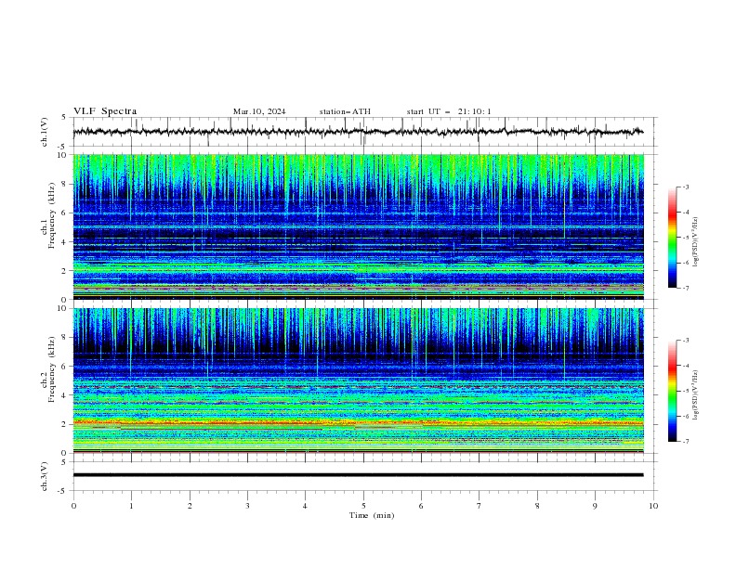Click the time-axis tick label "5"
736x568 pixels.
[363, 506]
